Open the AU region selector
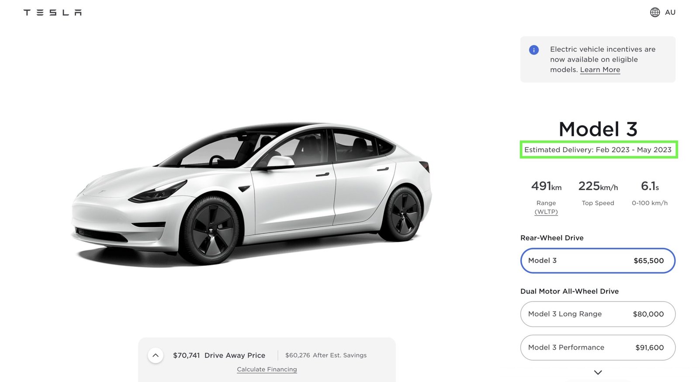The image size is (699, 382). click(x=670, y=12)
